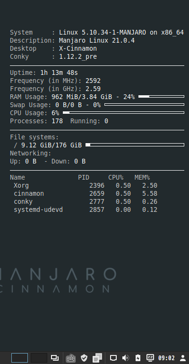Click the RAM usage progress bar
This screenshot has height=364, width=189.
tap(161, 96)
